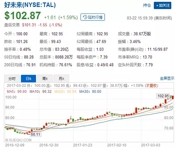
Task: Click the 市净率MRQ value 13.70
Action: [147, 57]
